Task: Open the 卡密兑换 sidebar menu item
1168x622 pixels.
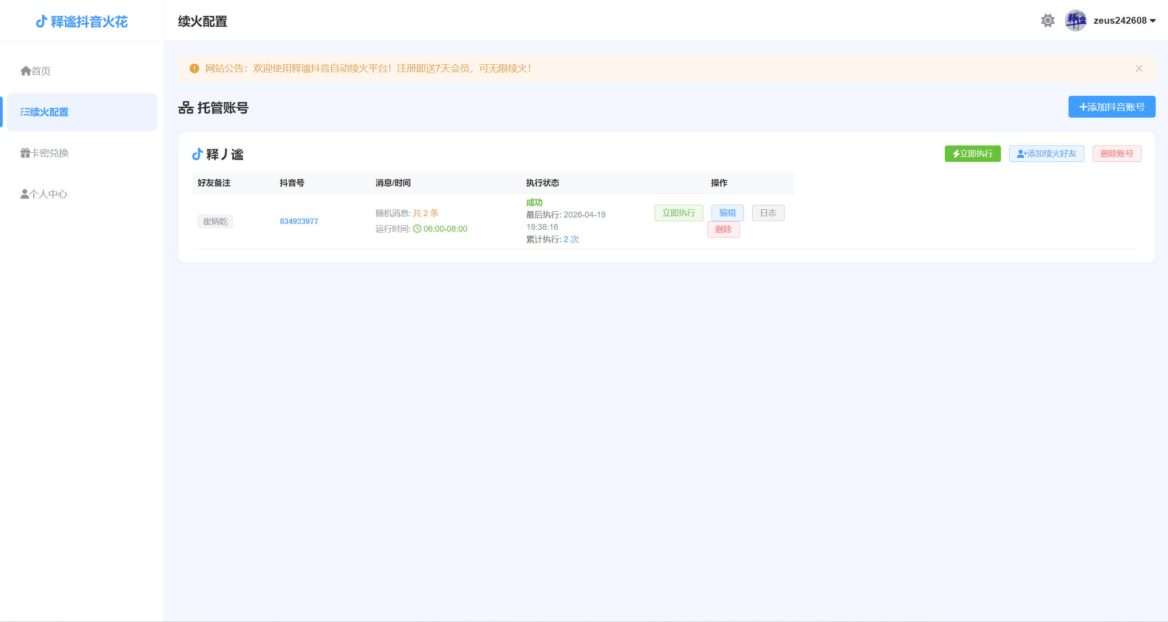Action: pyautogui.click(x=82, y=153)
